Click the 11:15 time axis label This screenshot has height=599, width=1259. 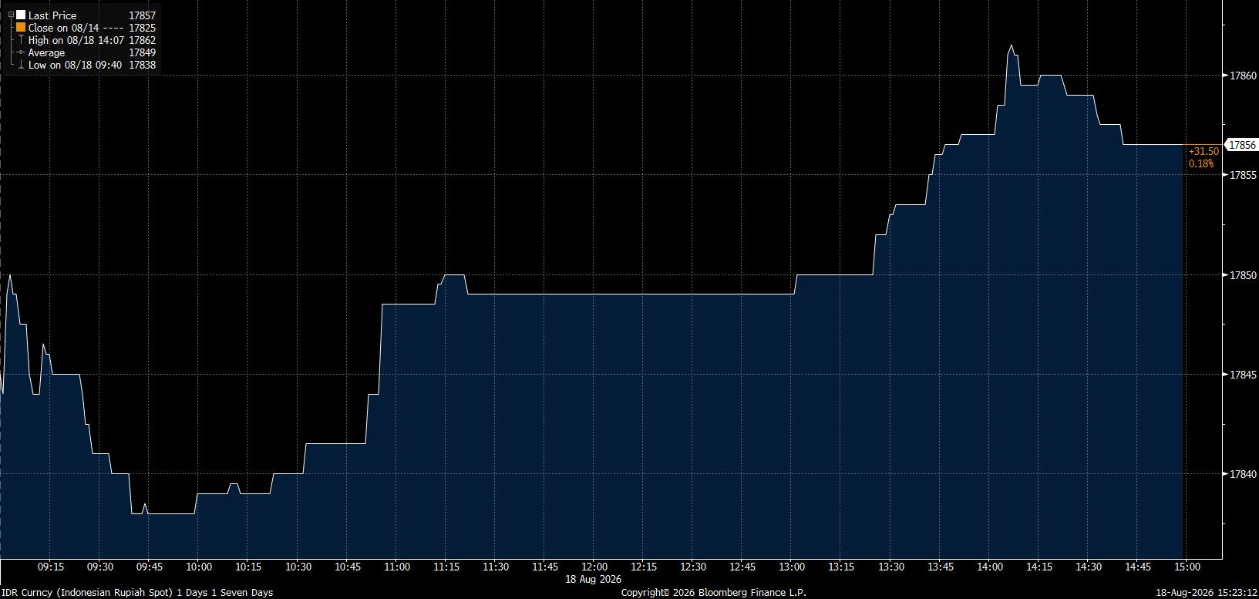[x=446, y=567]
